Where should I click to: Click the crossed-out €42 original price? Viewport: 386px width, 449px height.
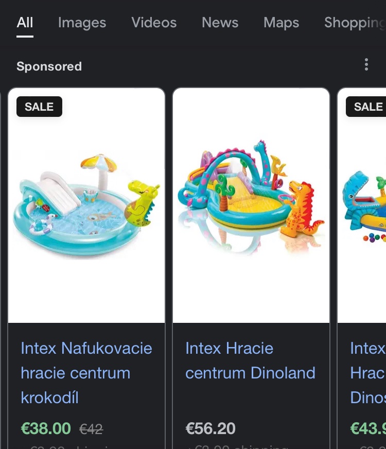click(x=91, y=429)
